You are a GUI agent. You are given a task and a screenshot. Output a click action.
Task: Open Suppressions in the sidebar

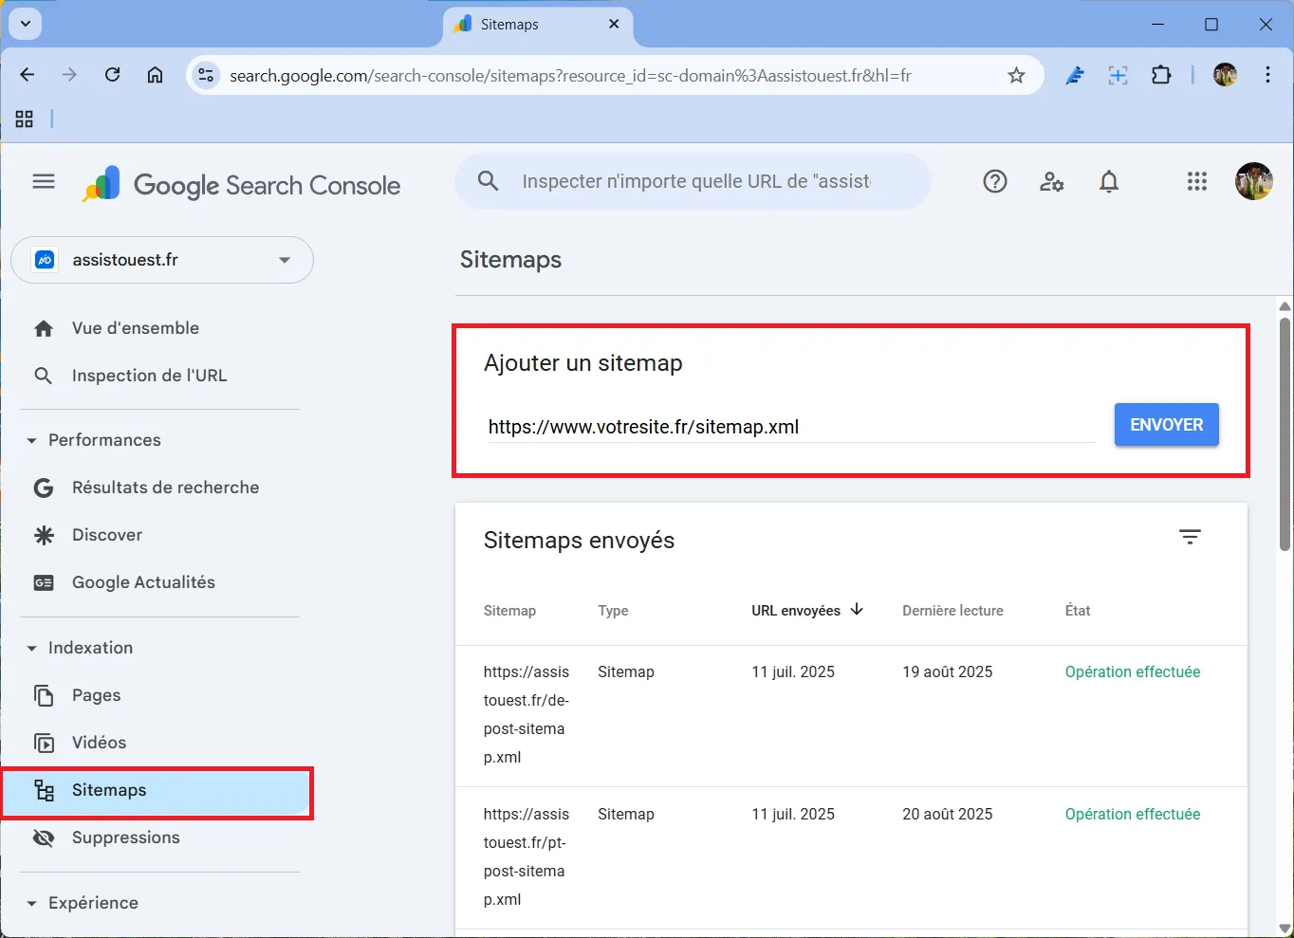pos(125,837)
